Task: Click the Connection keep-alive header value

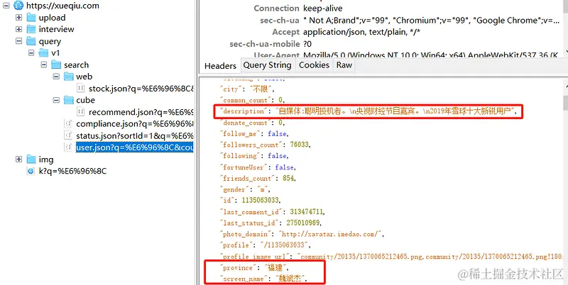Action: (323, 9)
